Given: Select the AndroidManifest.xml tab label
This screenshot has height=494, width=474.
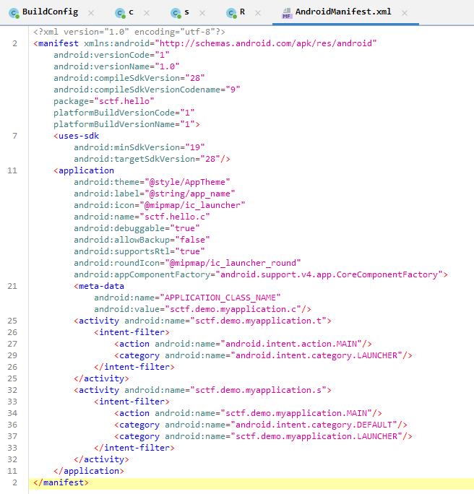Looking at the screenshot, I should point(345,13).
